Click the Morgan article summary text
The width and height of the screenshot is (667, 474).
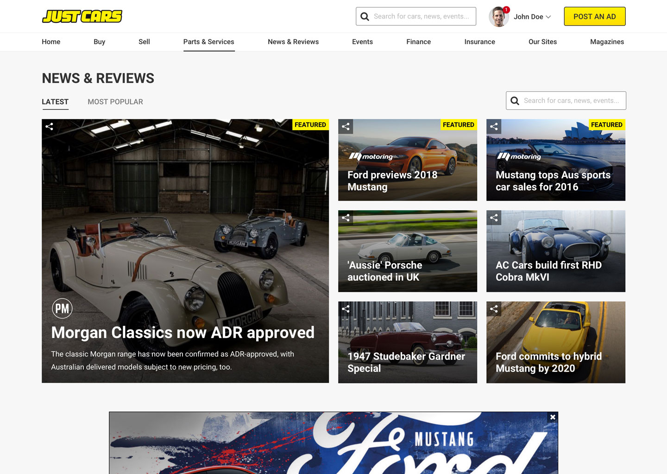172,361
